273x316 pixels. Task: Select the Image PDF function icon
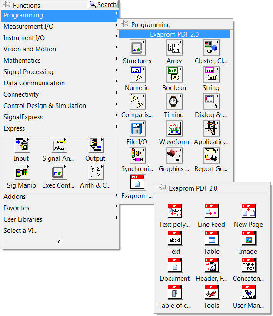[x=249, y=238]
